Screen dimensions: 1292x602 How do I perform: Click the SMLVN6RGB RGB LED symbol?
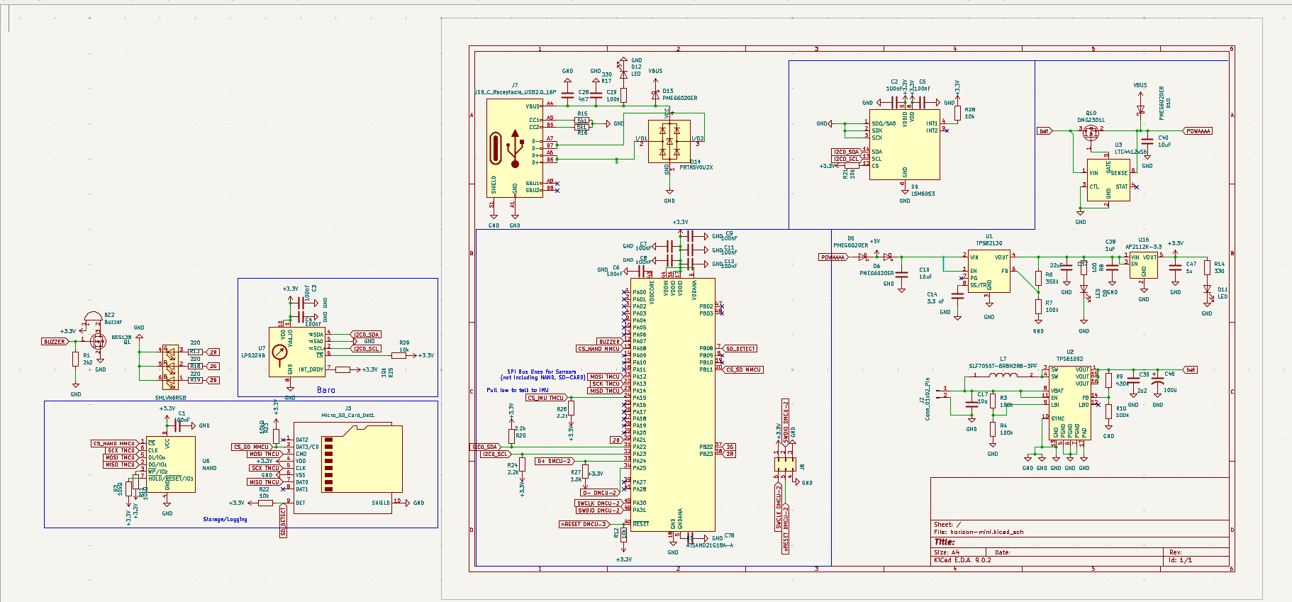coord(170,367)
